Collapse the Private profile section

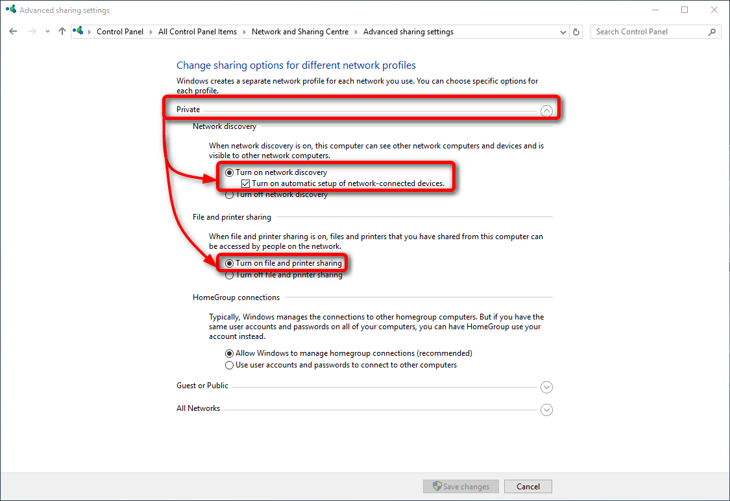(x=546, y=111)
